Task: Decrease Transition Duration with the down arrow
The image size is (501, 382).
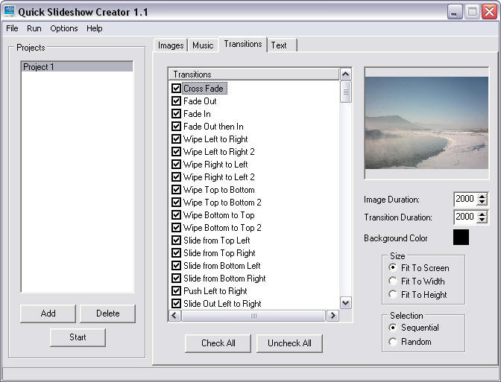Action: coord(482,220)
